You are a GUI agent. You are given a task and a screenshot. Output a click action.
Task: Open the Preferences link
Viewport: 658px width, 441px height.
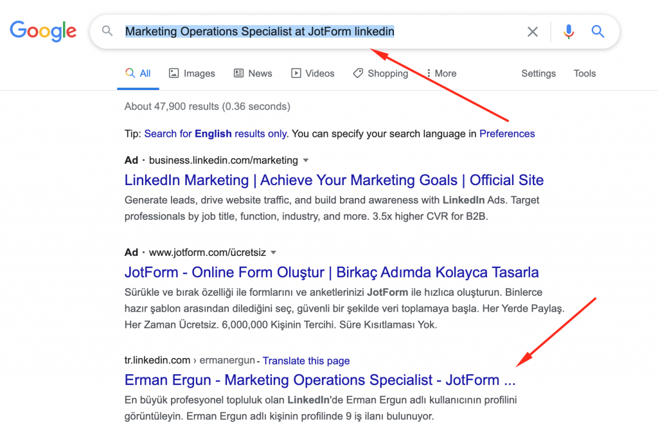[507, 134]
